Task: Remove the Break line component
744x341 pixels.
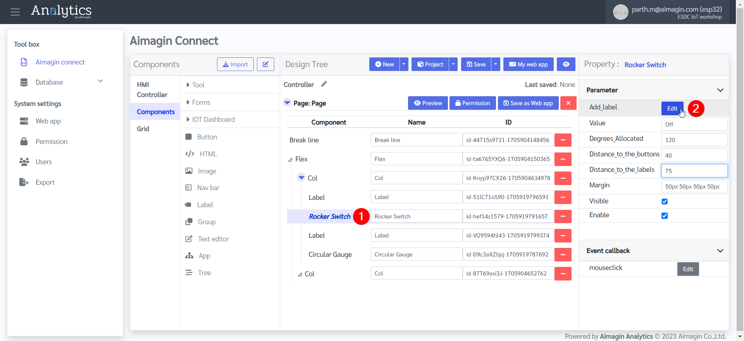Action: tap(563, 140)
